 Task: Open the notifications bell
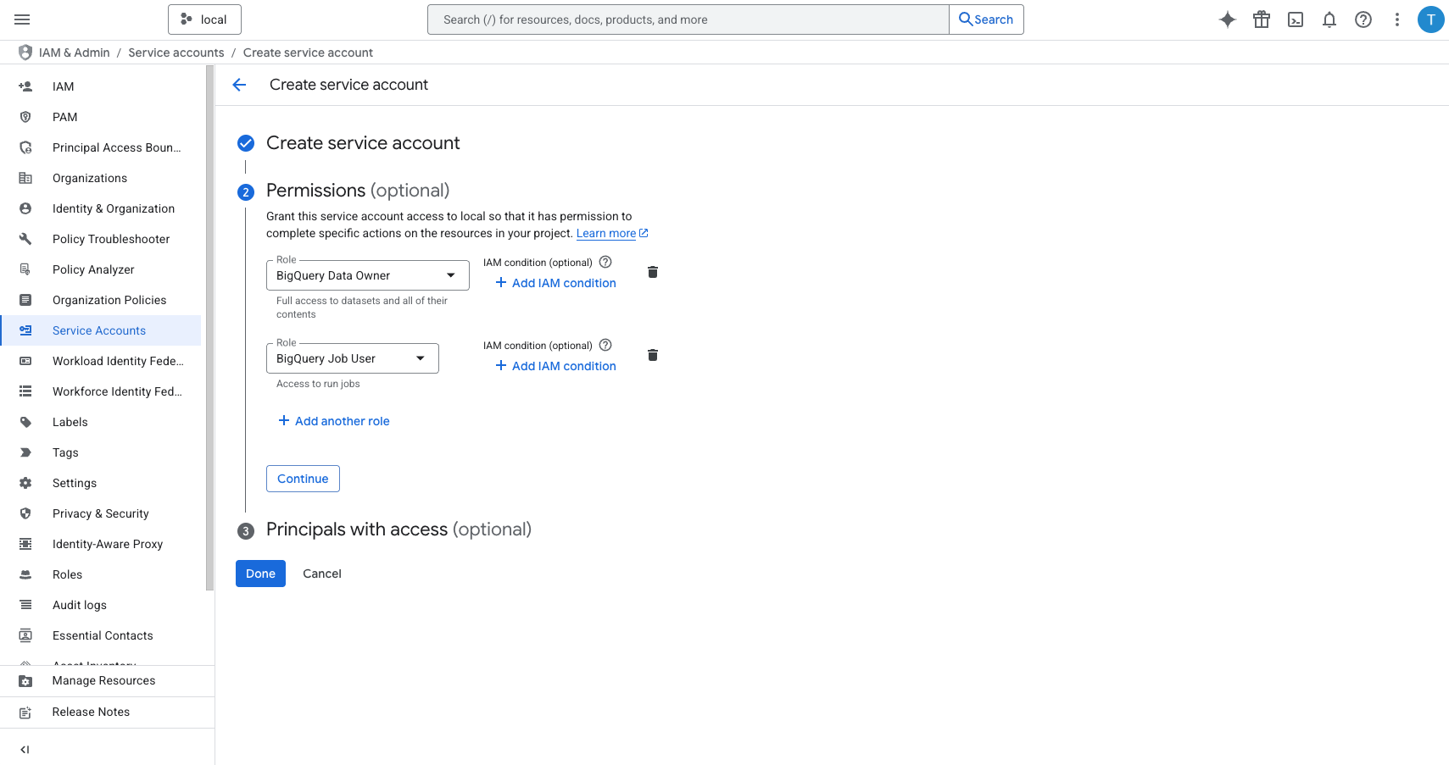[1329, 19]
